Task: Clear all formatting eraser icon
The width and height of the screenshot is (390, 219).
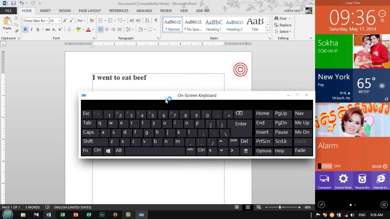Action: coord(92,21)
